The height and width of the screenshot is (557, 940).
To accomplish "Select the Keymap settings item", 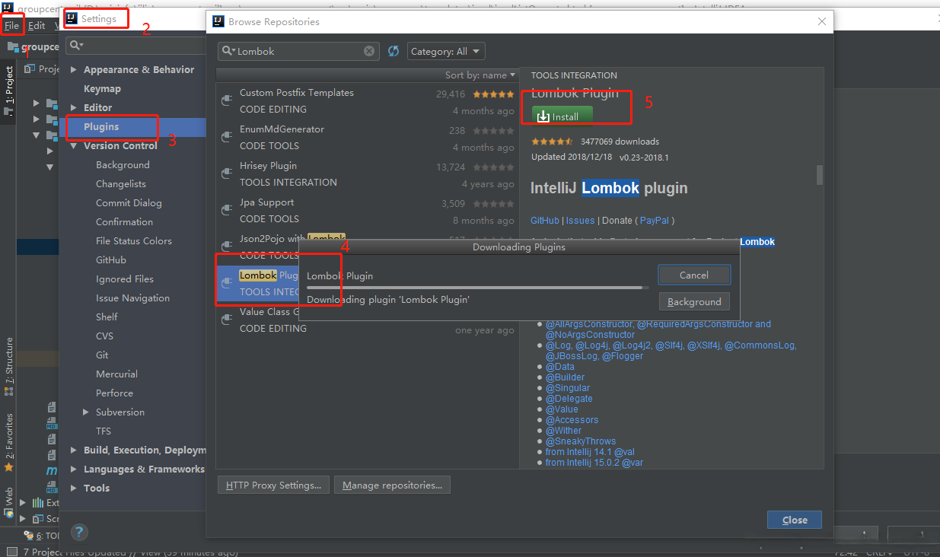I will (102, 88).
